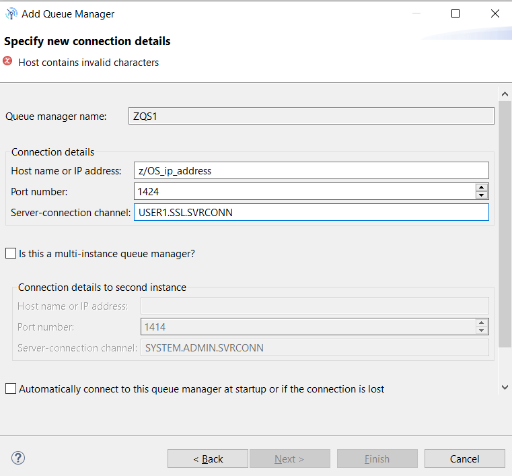Click second instance port 1414 down arrow

[x=481, y=331]
